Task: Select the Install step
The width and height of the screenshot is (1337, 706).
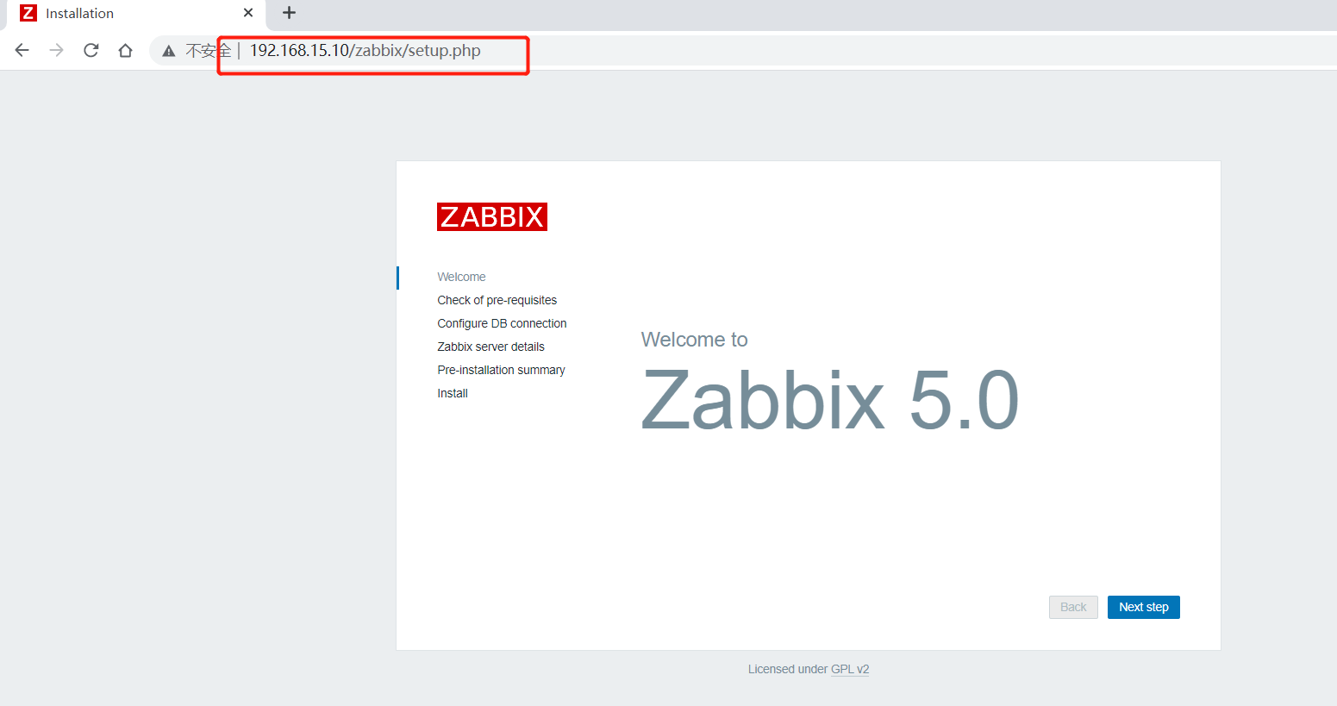Action: (x=453, y=393)
